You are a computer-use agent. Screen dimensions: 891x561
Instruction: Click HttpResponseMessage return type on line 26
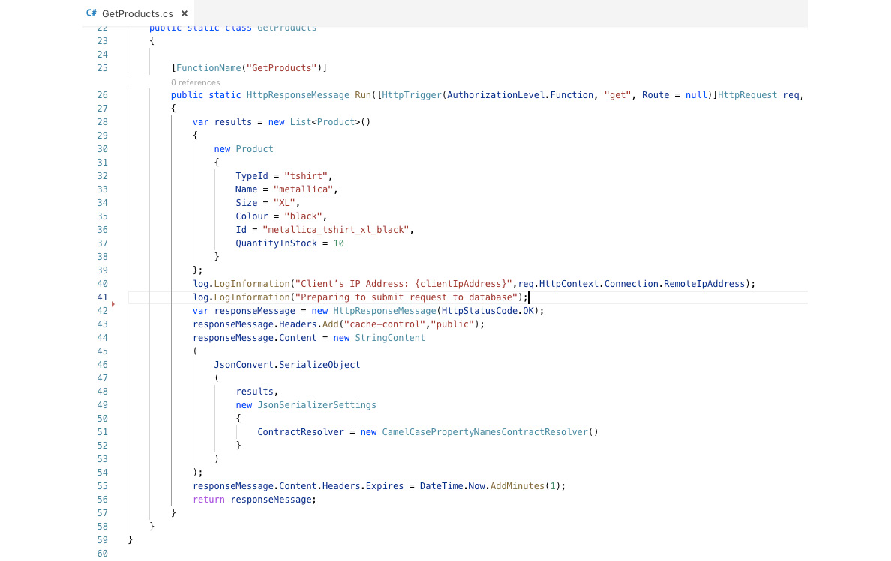[x=298, y=94]
